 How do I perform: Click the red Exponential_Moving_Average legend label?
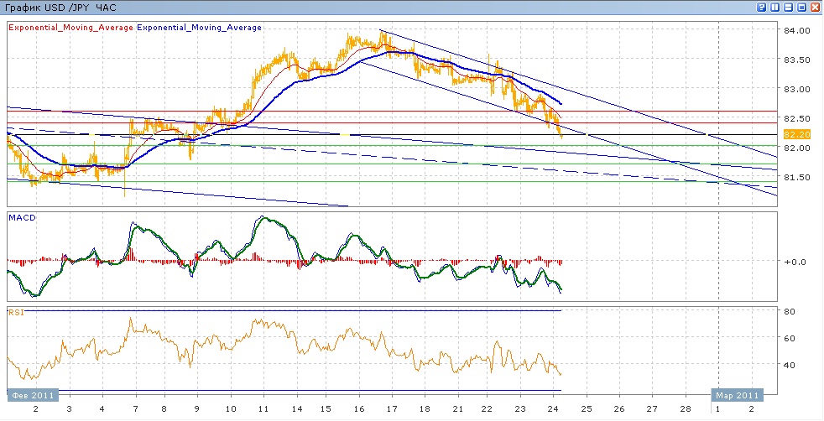[x=70, y=28]
